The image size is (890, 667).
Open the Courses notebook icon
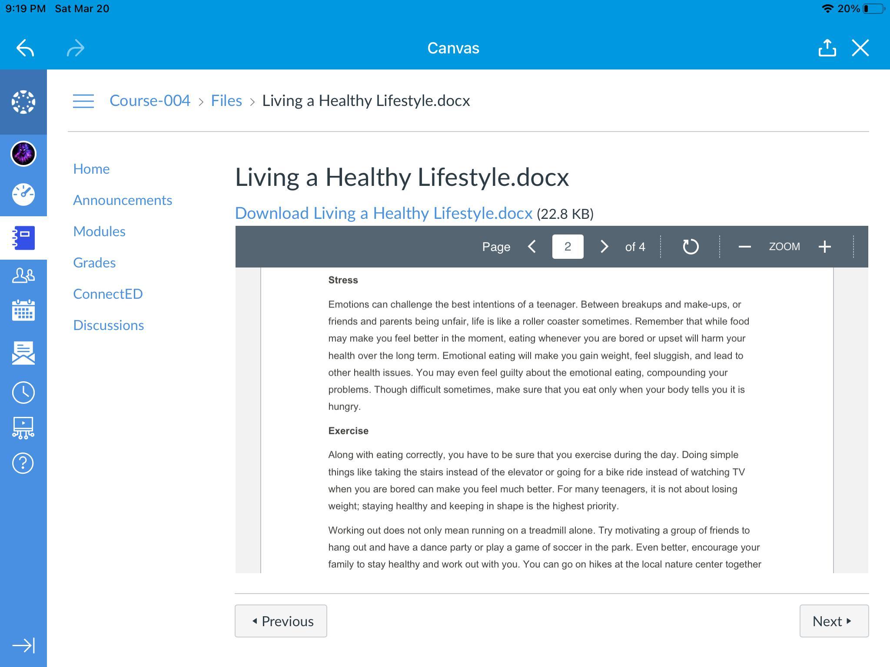pos(23,238)
